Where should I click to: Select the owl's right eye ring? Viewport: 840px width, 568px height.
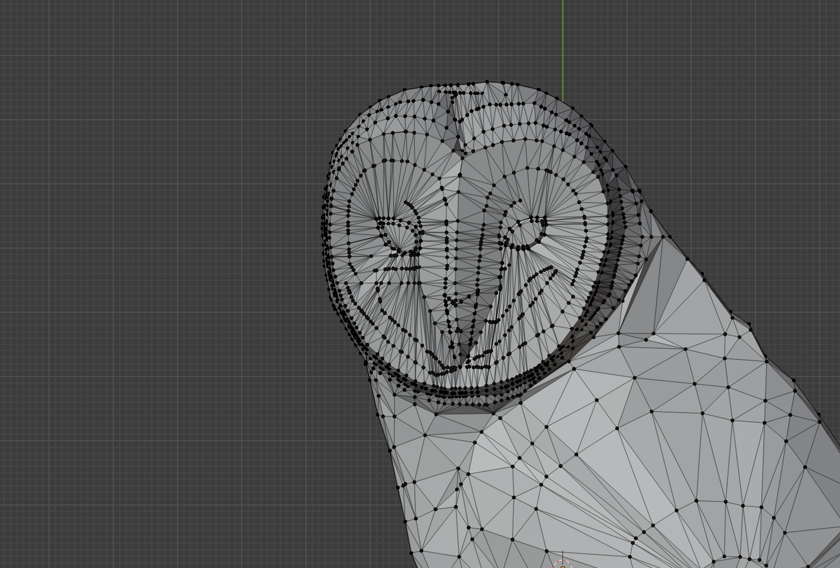525,232
